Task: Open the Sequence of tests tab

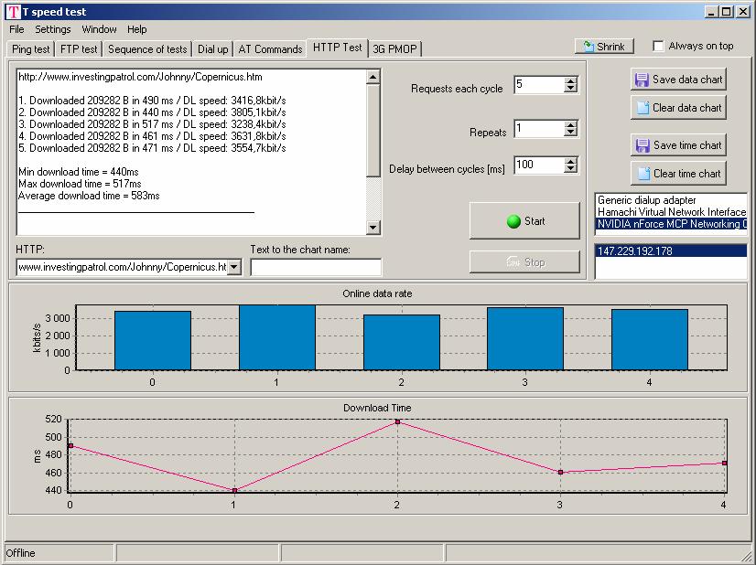Action: pyautogui.click(x=147, y=49)
